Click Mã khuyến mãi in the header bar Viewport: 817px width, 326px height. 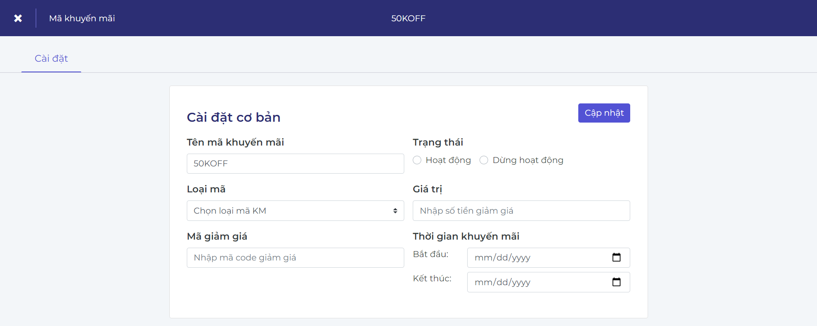click(82, 18)
